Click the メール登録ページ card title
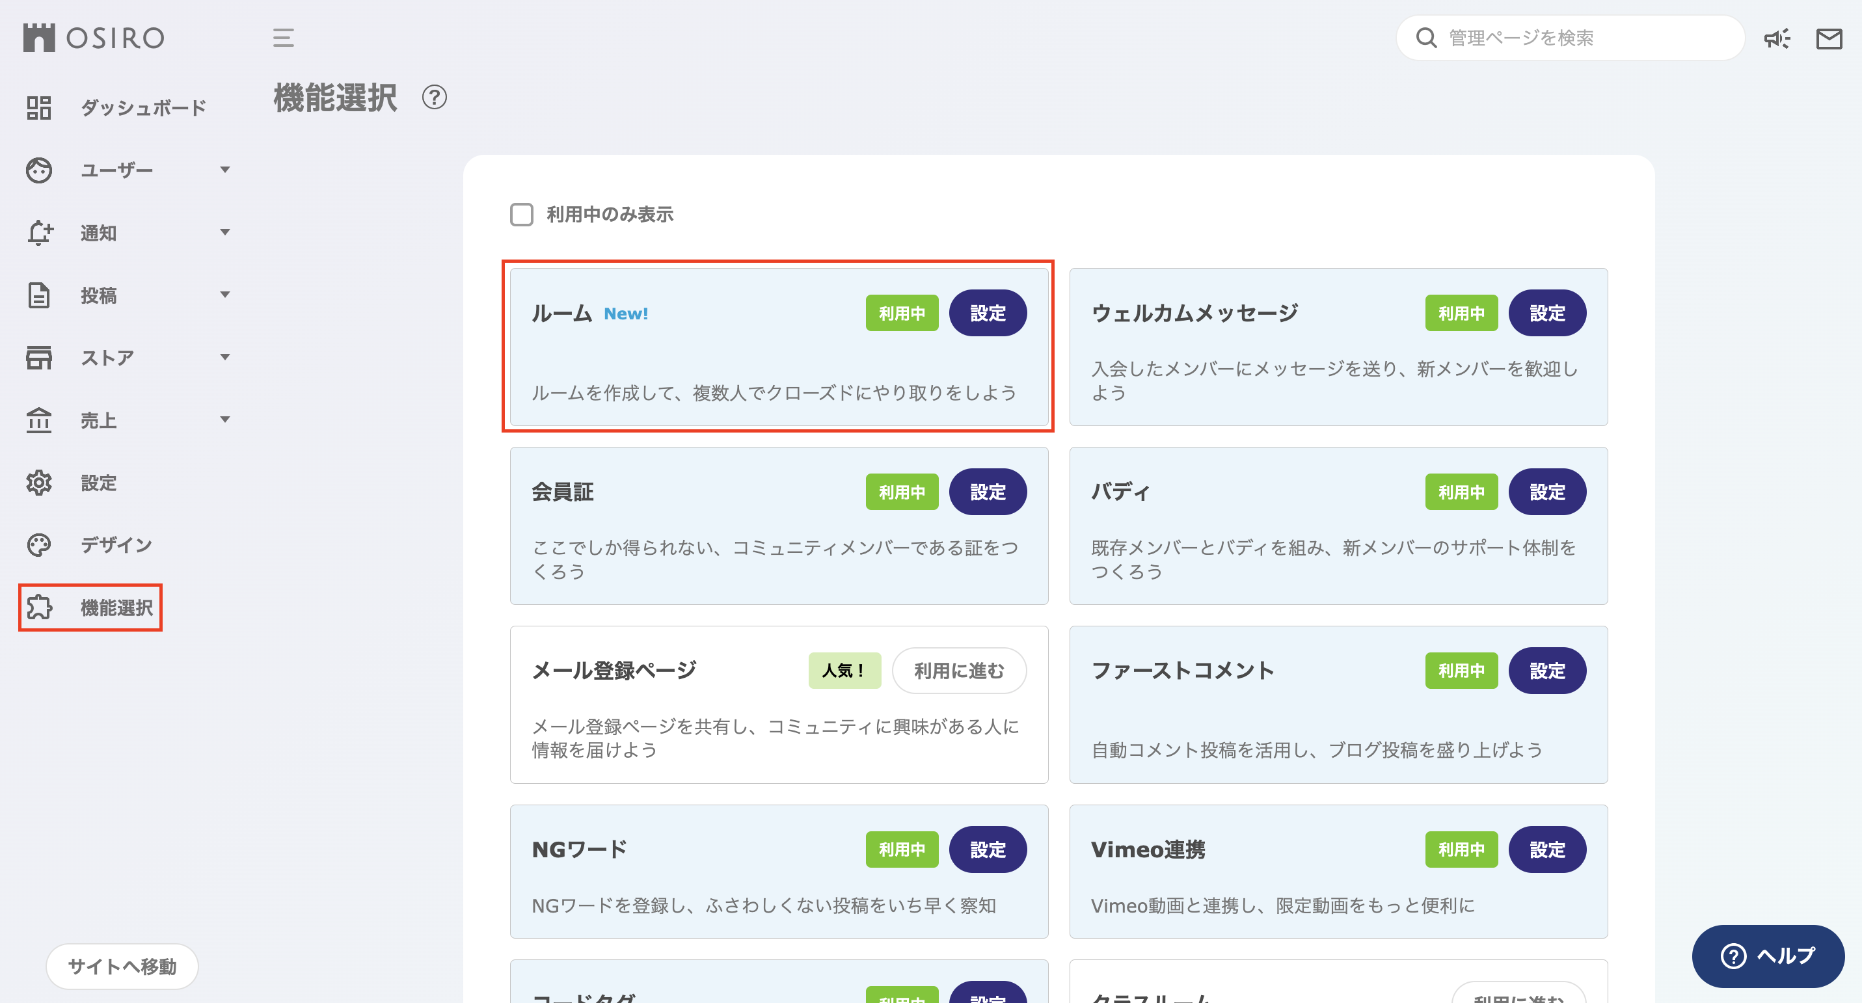 [x=614, y=671]
